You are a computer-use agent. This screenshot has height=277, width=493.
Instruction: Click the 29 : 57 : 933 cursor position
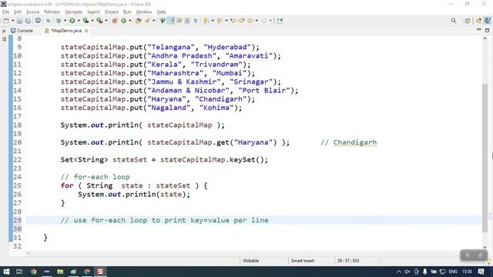click(348, 261)
